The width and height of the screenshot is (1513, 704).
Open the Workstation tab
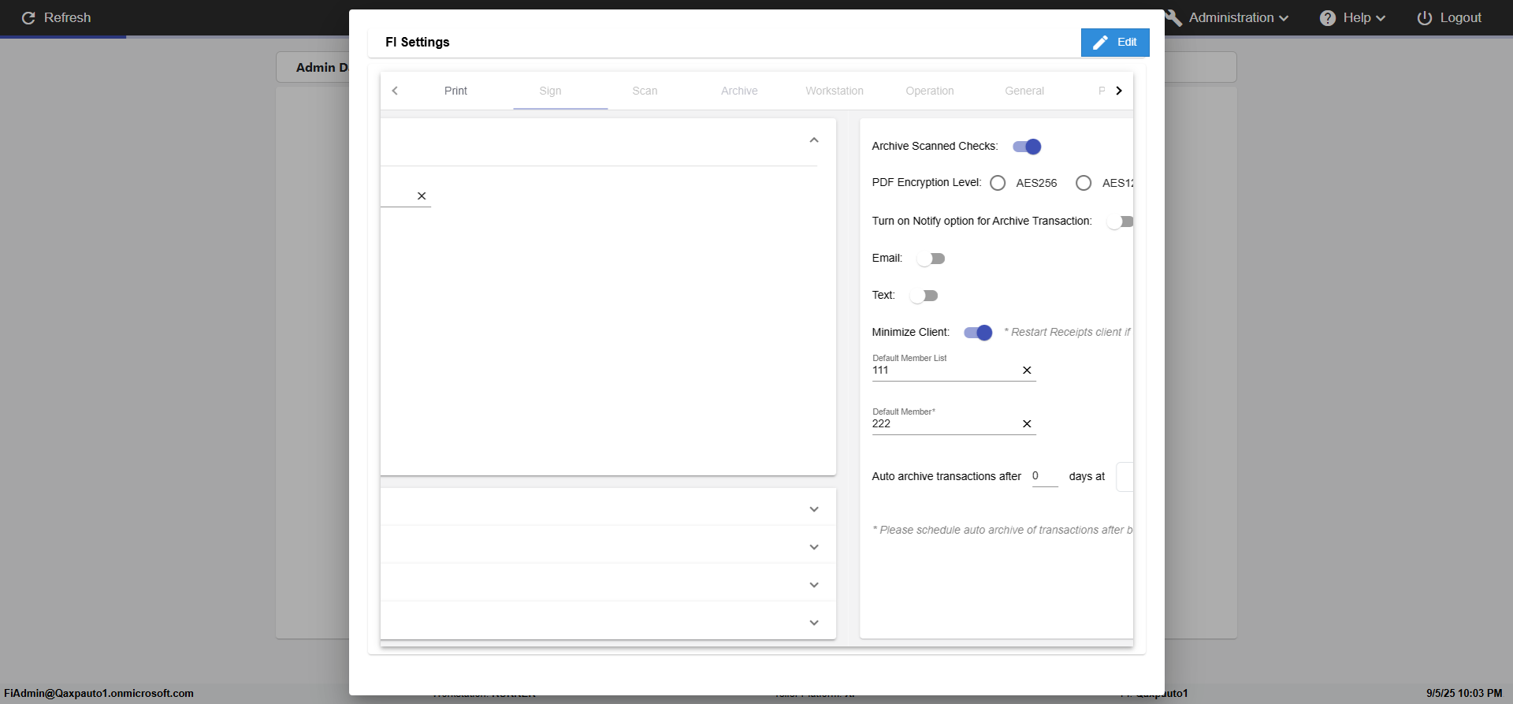point(834,91)
